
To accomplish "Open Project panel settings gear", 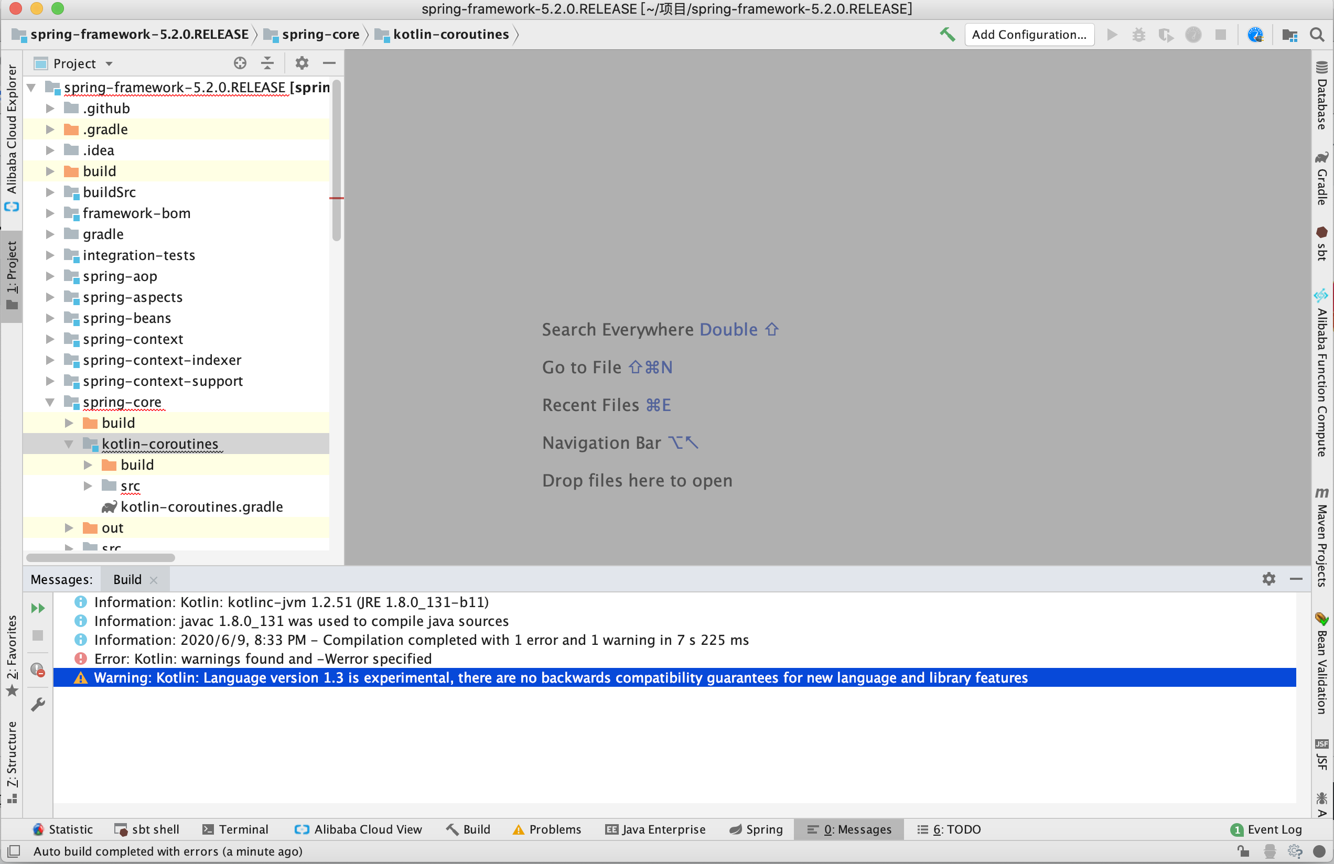I will coord(302,63).
